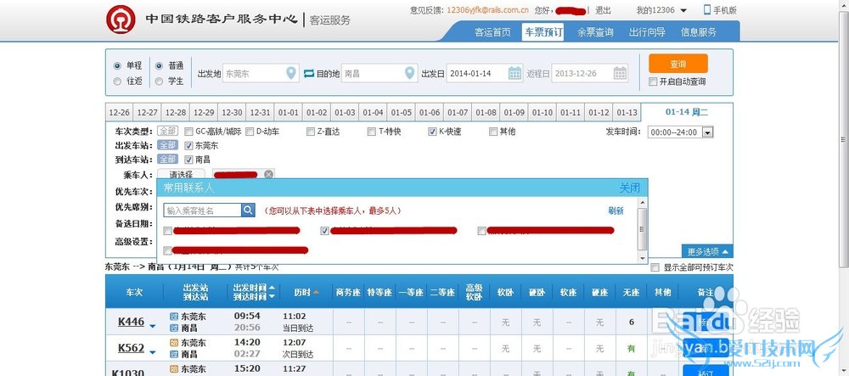849x376 pixels.
Task: Sort by departure time arrows
Action: tap(272, 292)
